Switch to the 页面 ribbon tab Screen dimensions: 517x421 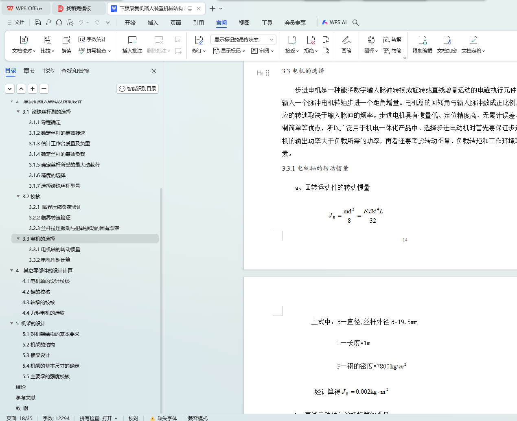coord(176,23)
